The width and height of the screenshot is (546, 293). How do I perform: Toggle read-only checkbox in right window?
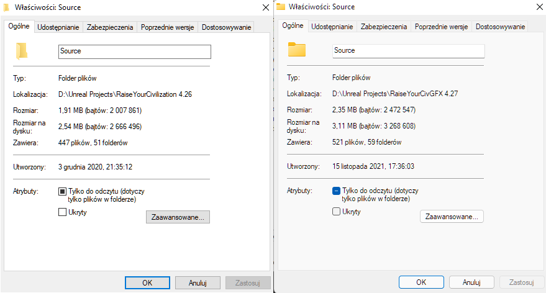tap(337, 191)
